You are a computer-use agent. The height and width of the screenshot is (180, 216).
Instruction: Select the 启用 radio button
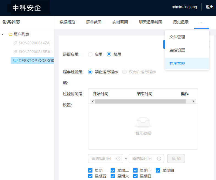90,54
